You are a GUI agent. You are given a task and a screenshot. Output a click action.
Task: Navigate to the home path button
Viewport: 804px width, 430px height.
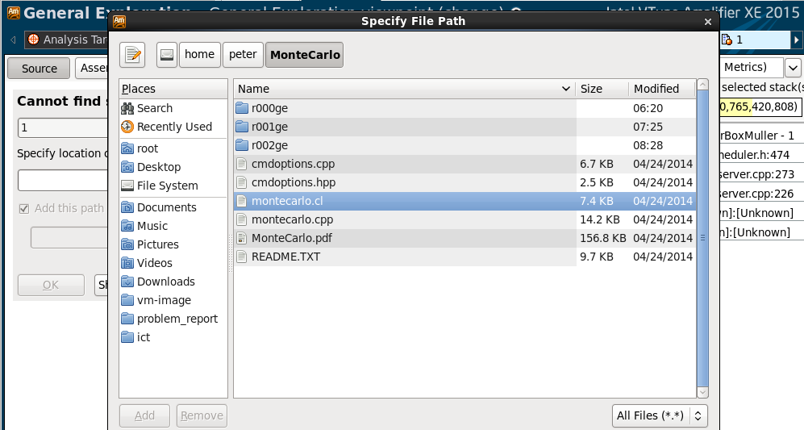click(x=199, y=54)
